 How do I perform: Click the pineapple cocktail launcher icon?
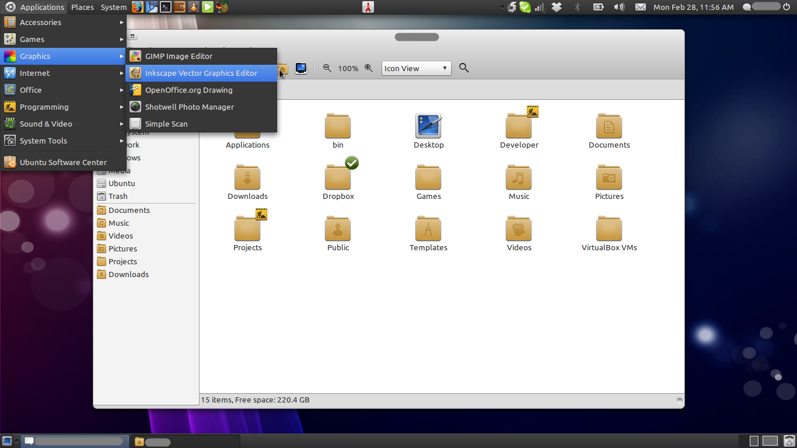point(222,7)
